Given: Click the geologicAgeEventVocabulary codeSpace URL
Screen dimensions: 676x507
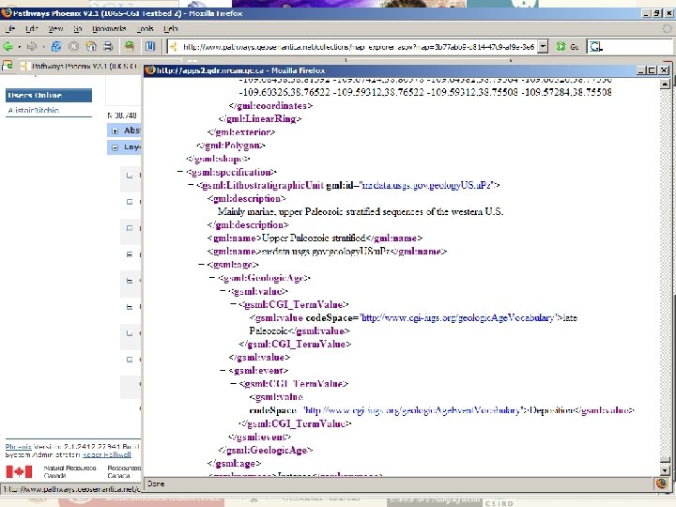Looking at the screenshot, I should pos(414,410).
